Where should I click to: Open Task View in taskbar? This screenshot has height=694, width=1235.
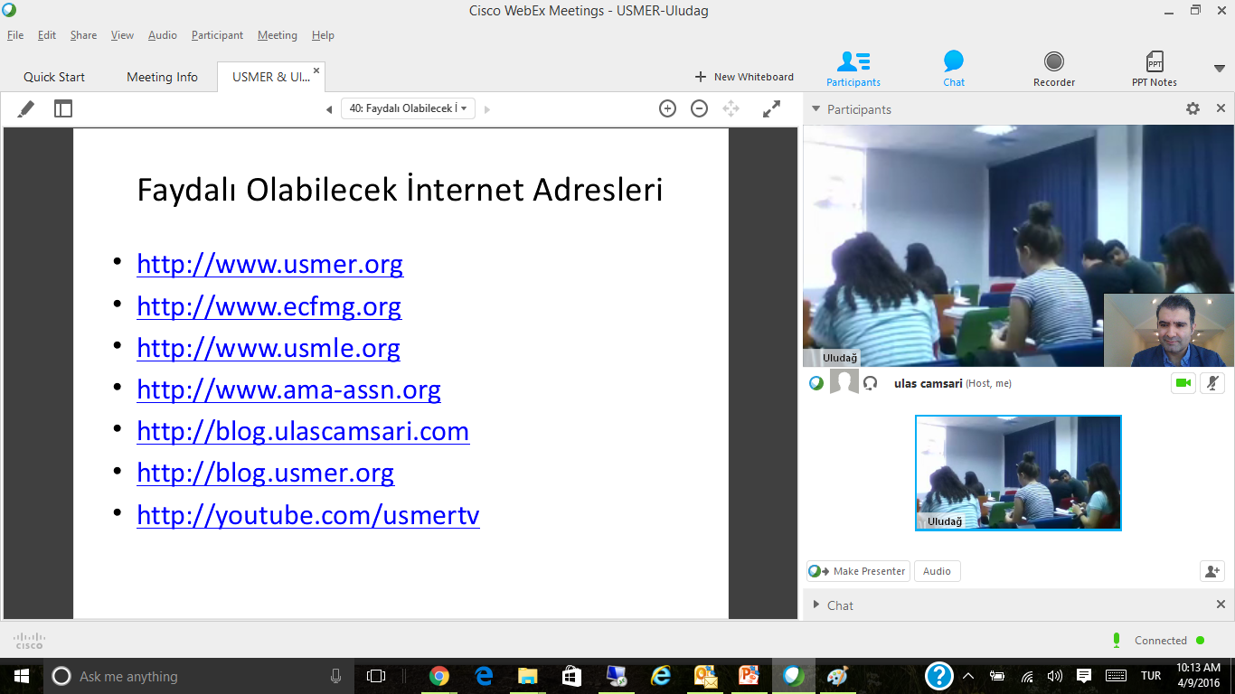(376, 676)
